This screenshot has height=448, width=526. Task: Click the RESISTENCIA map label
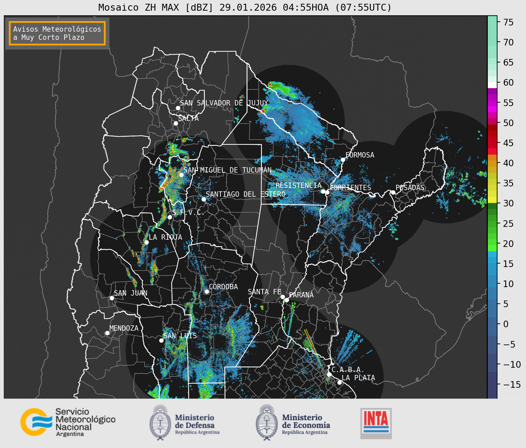pos(299,185)
